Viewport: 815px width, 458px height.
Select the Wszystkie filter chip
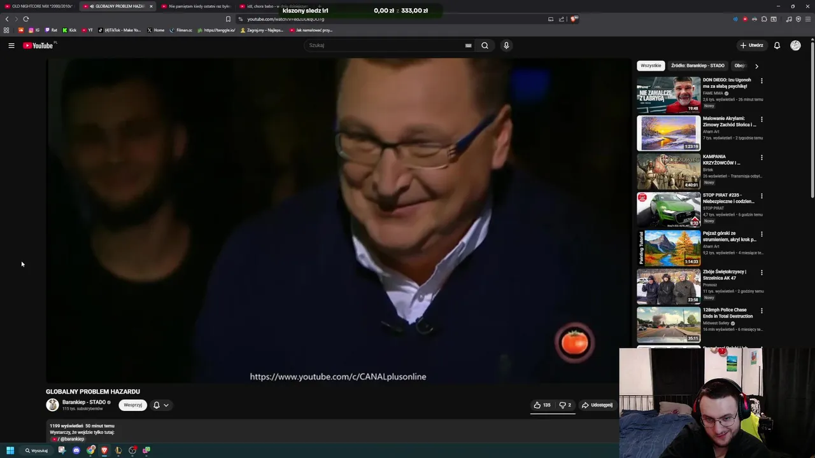coord(651,66)
